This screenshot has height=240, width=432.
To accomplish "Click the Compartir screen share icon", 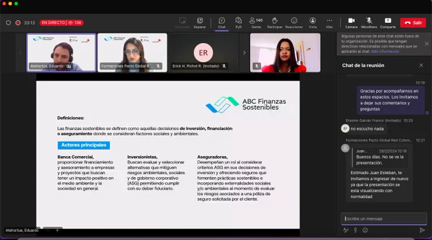I will [388, 23].
